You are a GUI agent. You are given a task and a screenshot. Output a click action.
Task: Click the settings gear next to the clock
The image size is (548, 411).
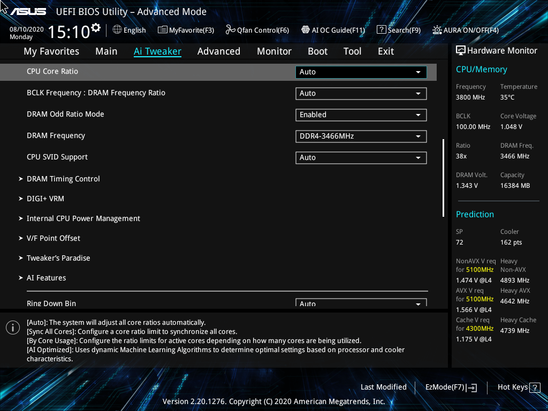tap(95, 28)
